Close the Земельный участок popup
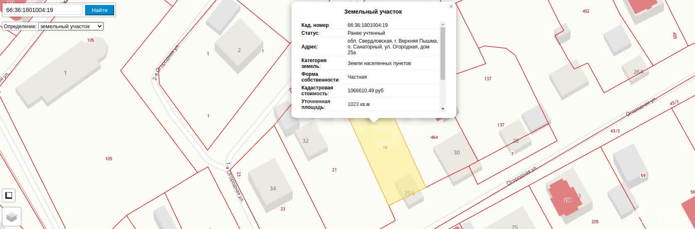Screen dimensions: 695x229 [x=451, y=7]
